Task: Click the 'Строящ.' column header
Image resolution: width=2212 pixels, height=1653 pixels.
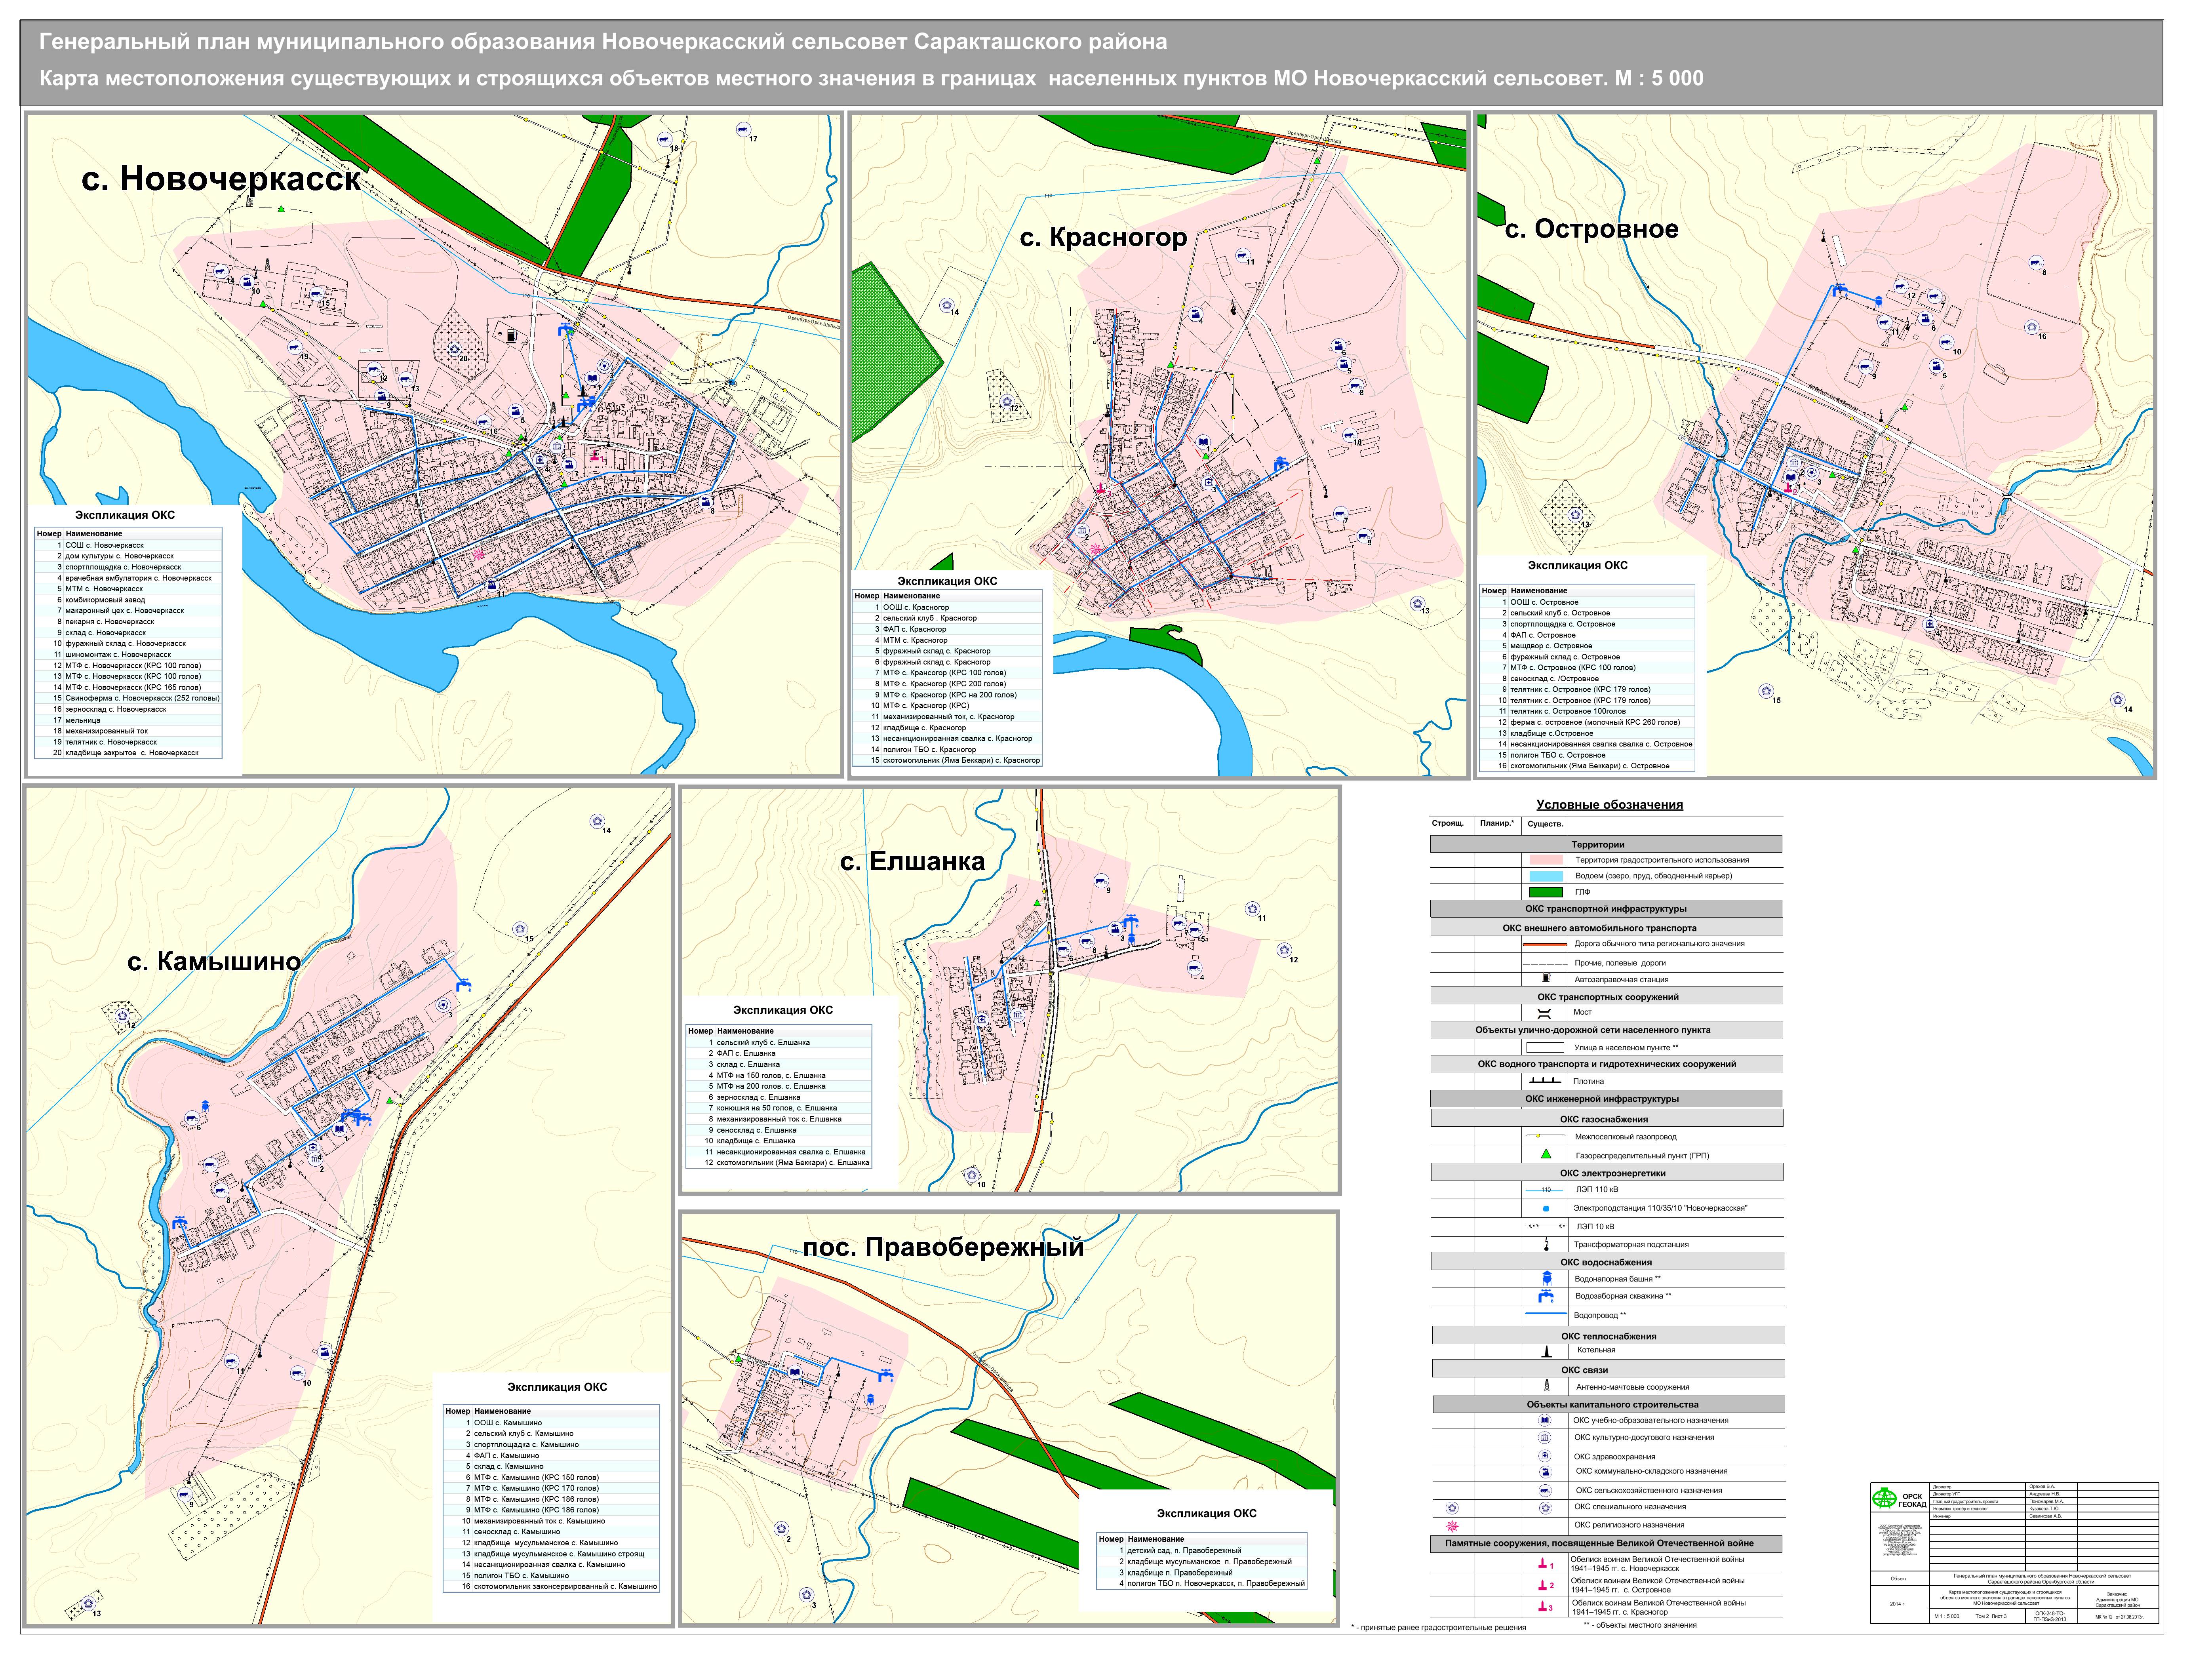Action: point(1448,824)
